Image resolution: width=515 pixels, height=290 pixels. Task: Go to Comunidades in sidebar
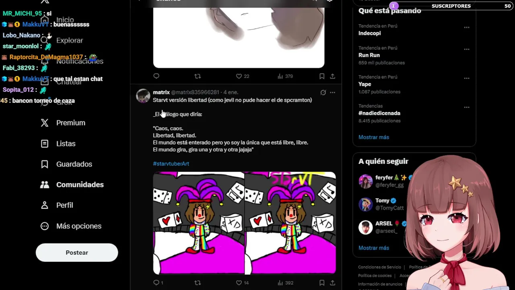tap(72, 184)
